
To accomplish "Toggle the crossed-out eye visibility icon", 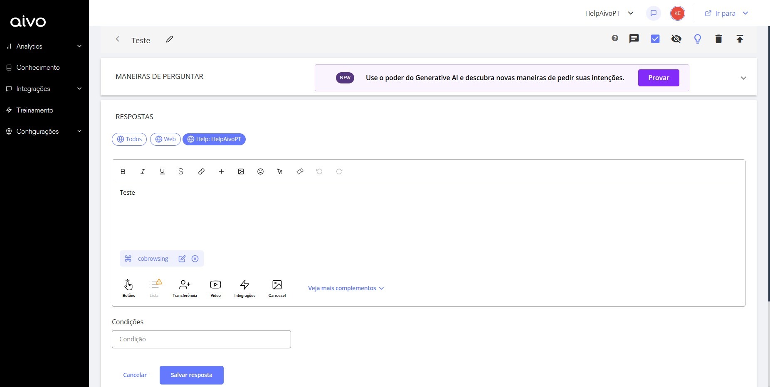I will [676, 39].
